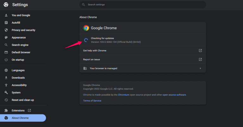243x127 pixels.
Task: Click the Accessibility figure icon
Action: [x=6, y=85]
